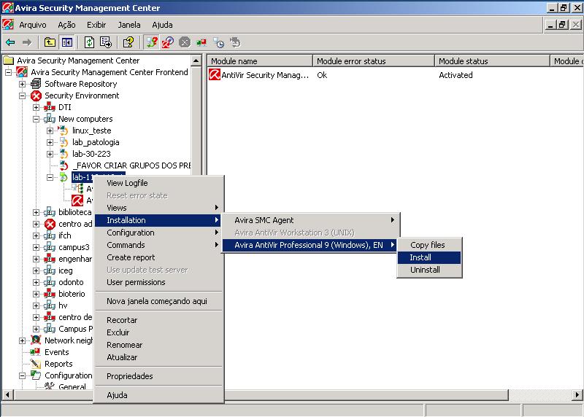Click the AntiVir Security Manager module icon
This screenshot has width=584, height=417.
(x=215, y=75)
